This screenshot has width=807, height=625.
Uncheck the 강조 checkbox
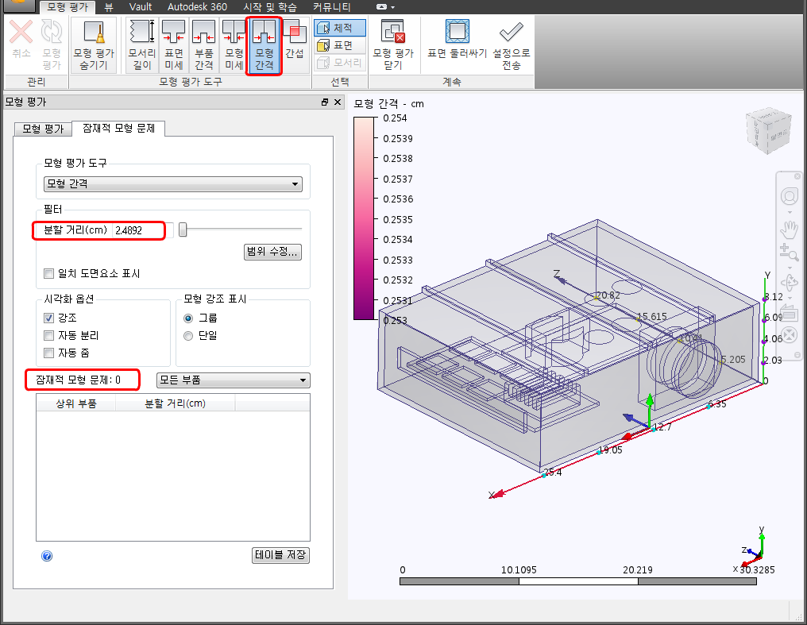click(49, 318)
